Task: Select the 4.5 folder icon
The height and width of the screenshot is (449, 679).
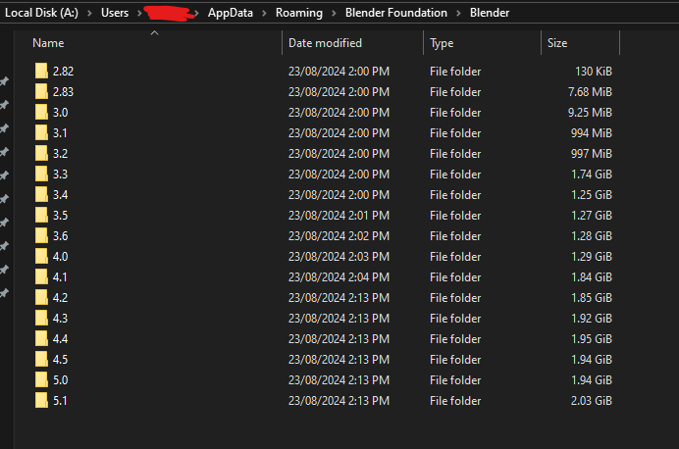Action: (x=41, y=360)
